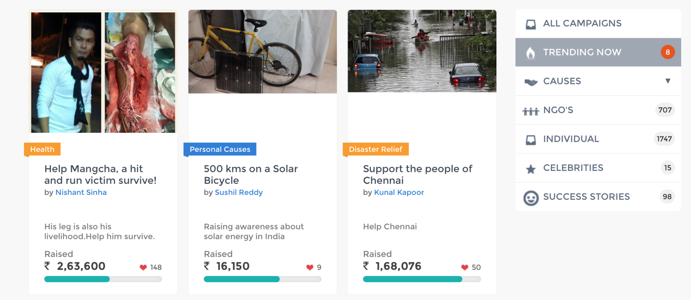Expand the Causes dropdown arrow

point(668,81)
